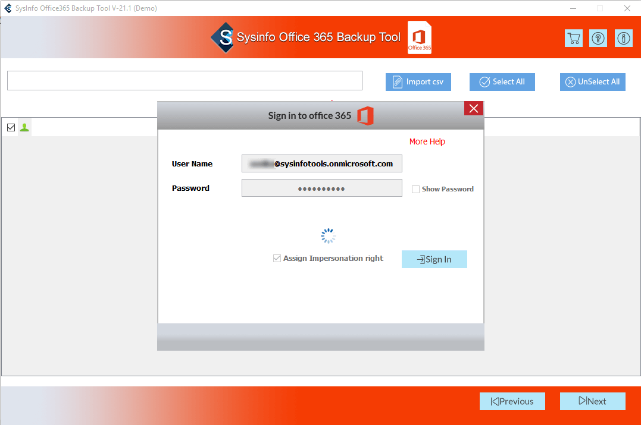Screen dimensions: 641x425
Task: Focus the Password field
Action: point(322,188)
